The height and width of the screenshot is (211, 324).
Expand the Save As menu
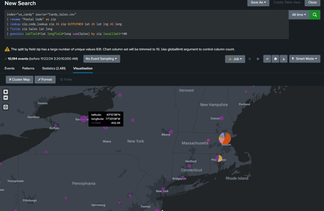point(258,3)
